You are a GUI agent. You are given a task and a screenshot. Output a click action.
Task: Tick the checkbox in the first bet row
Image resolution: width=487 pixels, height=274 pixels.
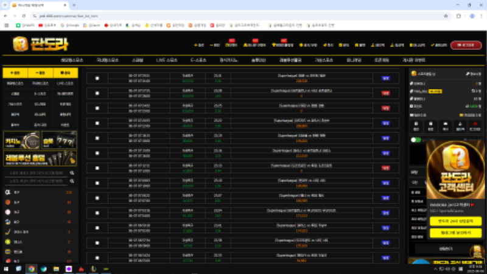tap(97, 78)
